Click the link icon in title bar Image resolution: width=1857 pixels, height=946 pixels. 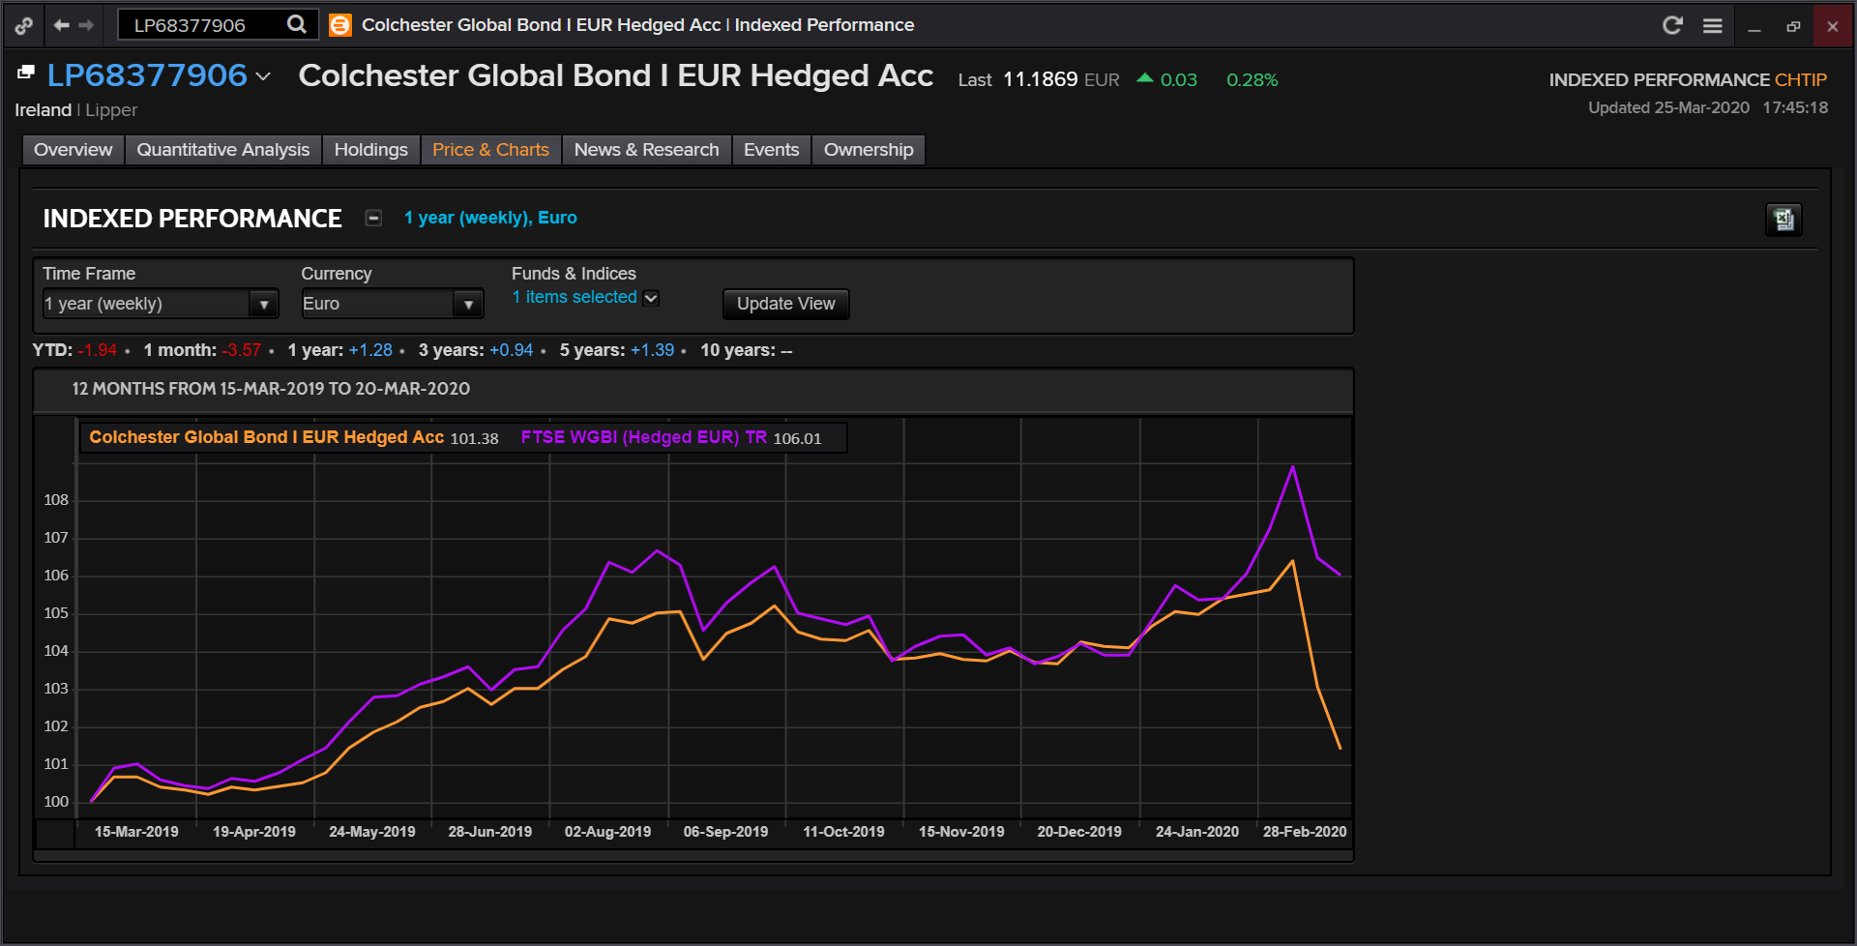[x=23, y=26]
